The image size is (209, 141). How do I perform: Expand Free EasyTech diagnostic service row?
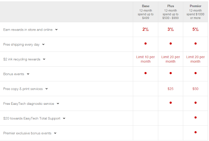tap(58, 103)
